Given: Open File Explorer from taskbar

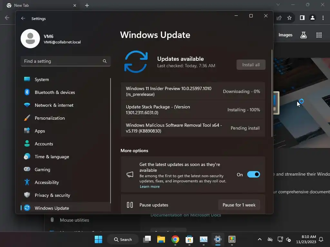Looking at the screenshot, I should point(161,239).
